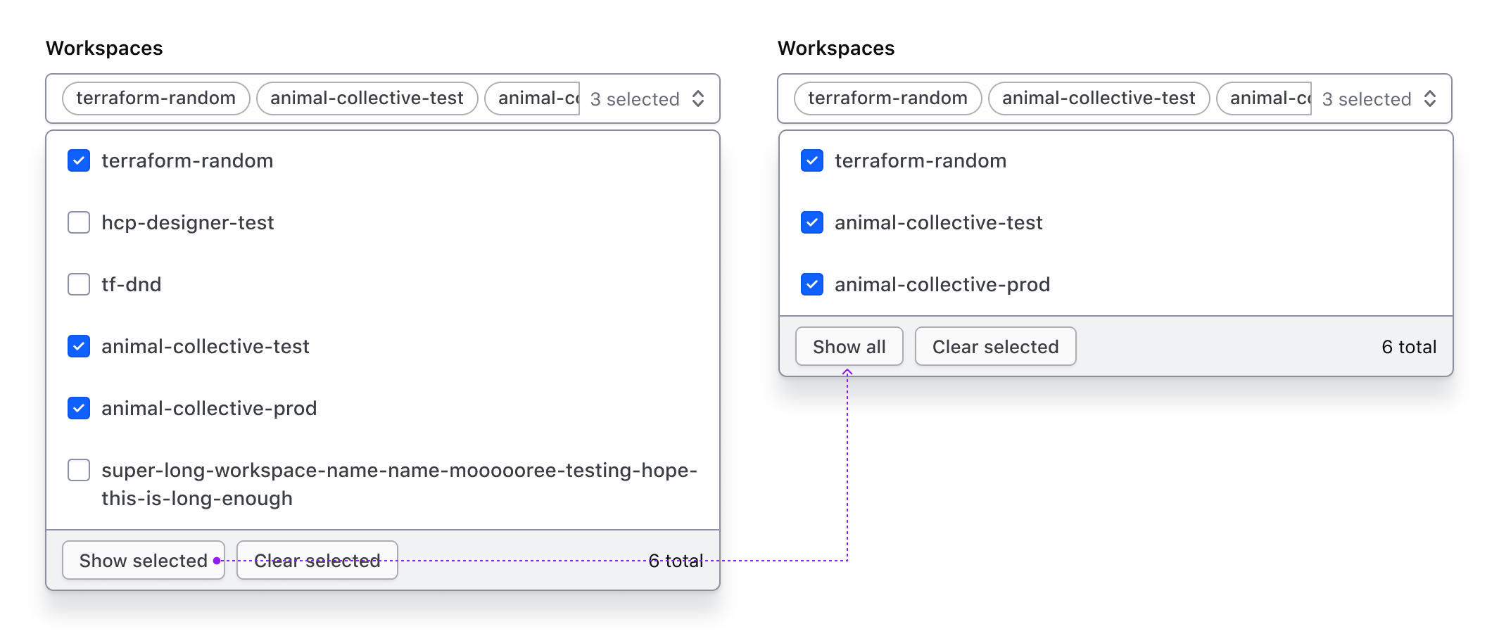The width and height of the screenshot is (1499, 636).
Task: Disable animal-collective-test in the right list
Action: tap(811, 222)
